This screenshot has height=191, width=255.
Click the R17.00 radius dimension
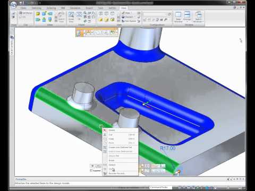pos(167,148)
